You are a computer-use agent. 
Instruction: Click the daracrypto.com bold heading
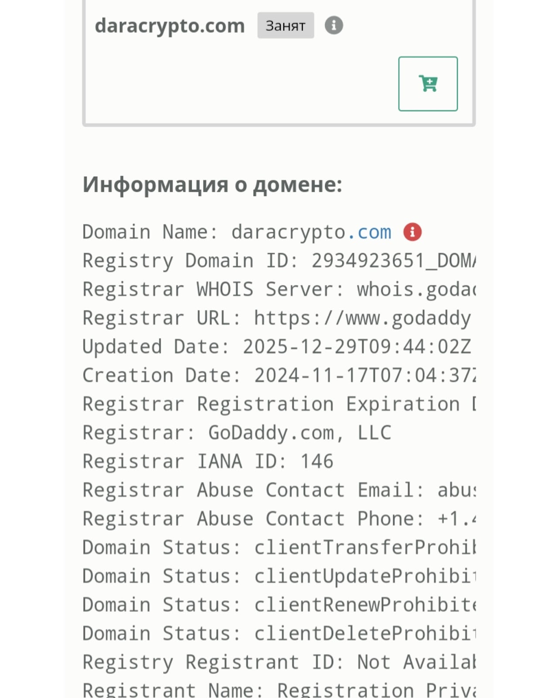tap(170, 26)
